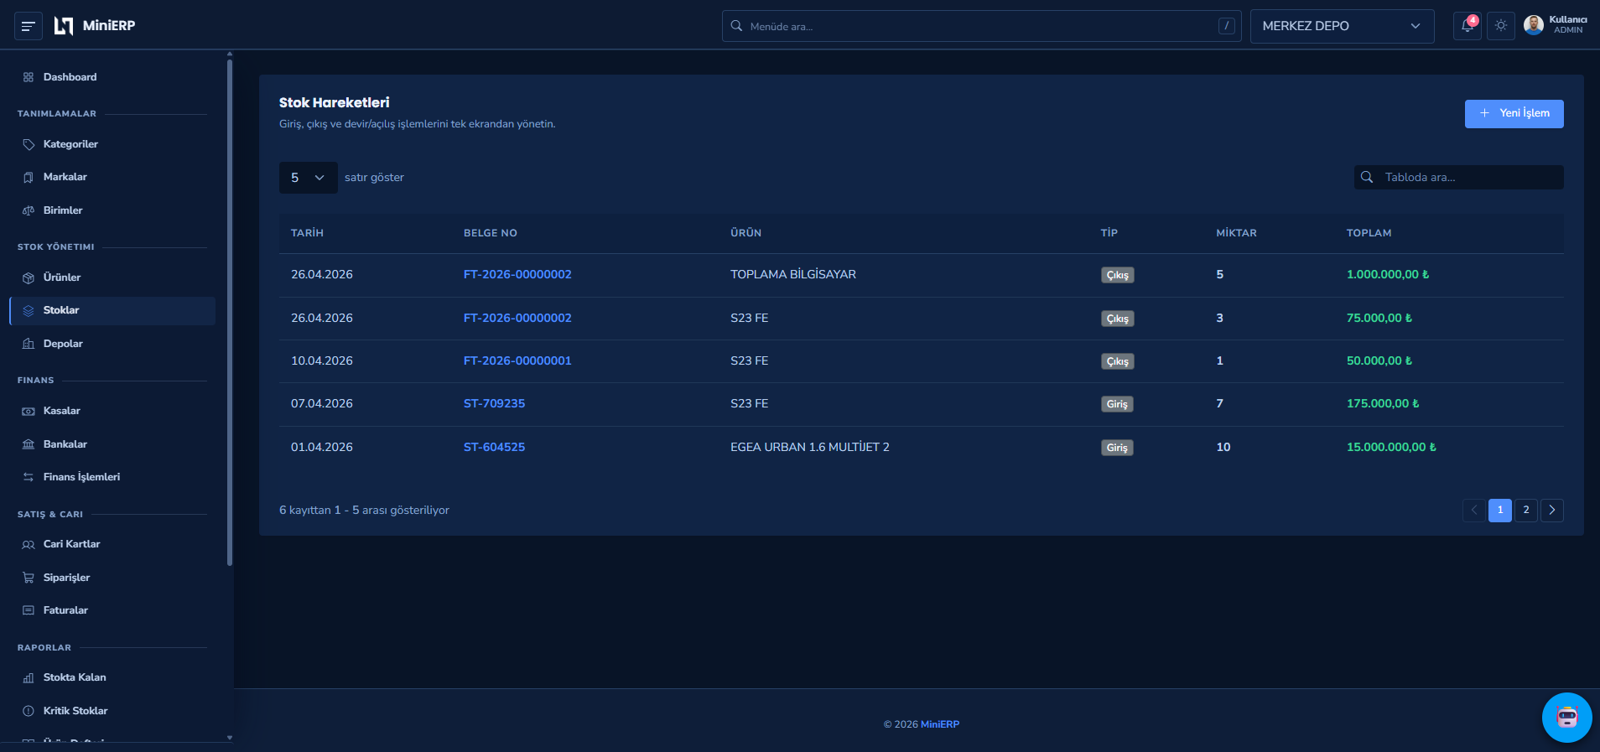Select pagination page 1
The width and height of the screenshot is (1600, 752).
1500,511
